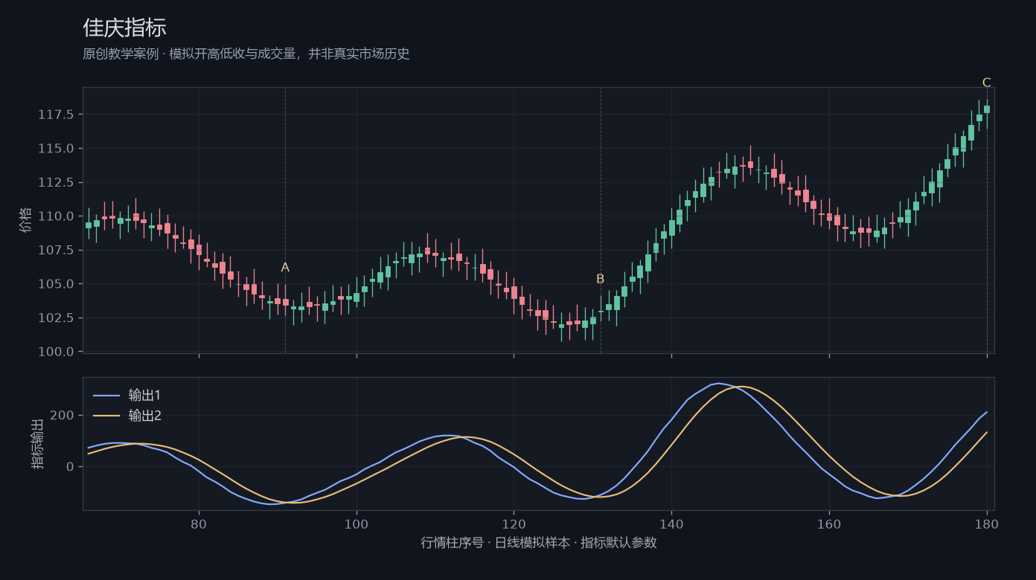
Task: Select the 指标输出 axis title
Action: 38,444
